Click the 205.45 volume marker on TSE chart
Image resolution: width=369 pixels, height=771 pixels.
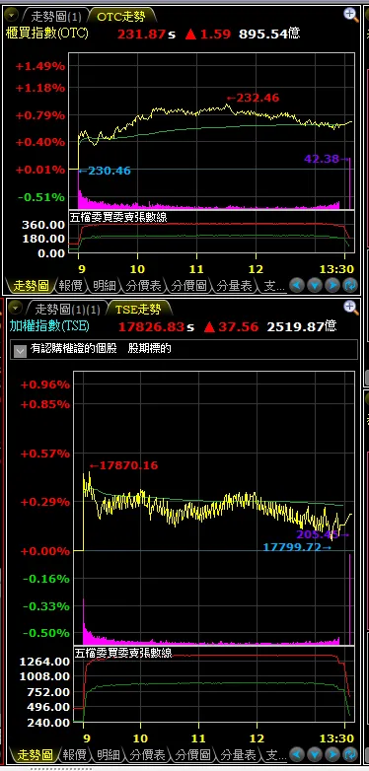point(323,534)
